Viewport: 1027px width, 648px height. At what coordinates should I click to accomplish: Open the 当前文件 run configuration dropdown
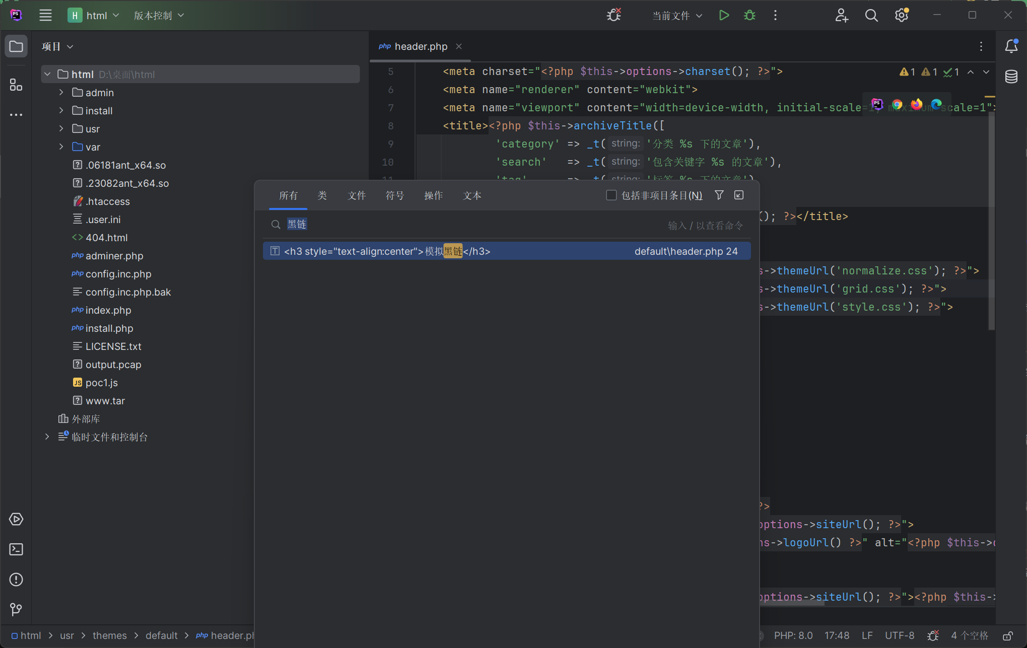click(677, 16)
